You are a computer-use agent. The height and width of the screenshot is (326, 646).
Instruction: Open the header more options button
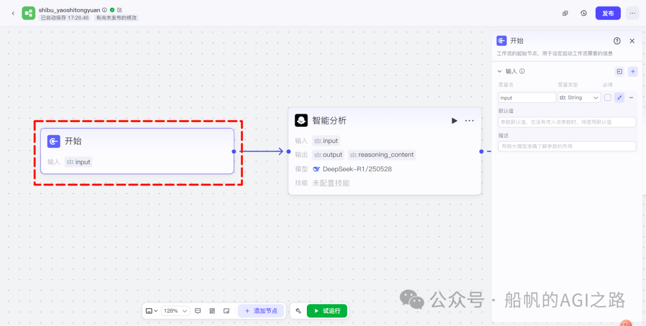point(632,13)
